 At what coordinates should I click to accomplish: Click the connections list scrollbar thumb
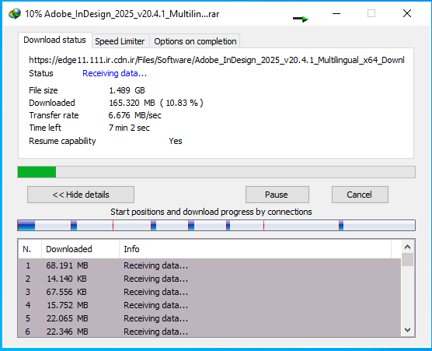point(407,260)
